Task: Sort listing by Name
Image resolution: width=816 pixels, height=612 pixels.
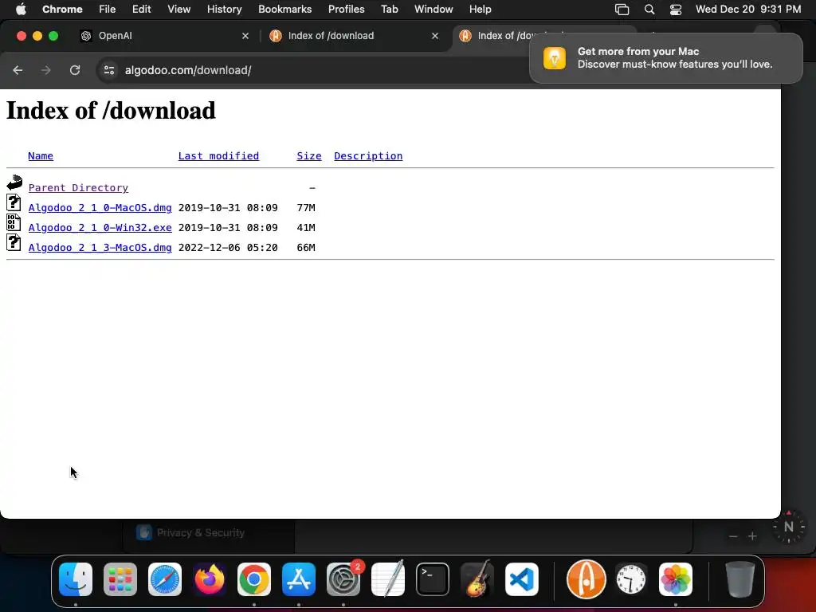Action: pos(41,155)
